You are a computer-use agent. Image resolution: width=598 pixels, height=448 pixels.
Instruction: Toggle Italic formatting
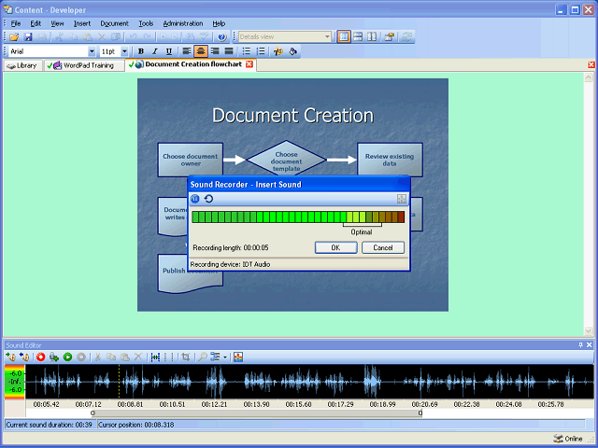pos(154,51)
